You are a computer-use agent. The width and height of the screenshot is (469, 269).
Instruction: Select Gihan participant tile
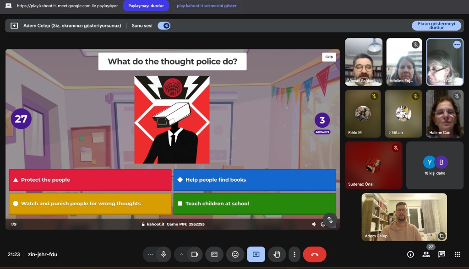pyautogui.click(x=404, y=113)
